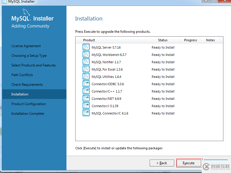The height and width of the screenshot is (173, 231).
Task: Click the Connector/J 5.1.39 product icon
Action: click(x=86, y=106)
